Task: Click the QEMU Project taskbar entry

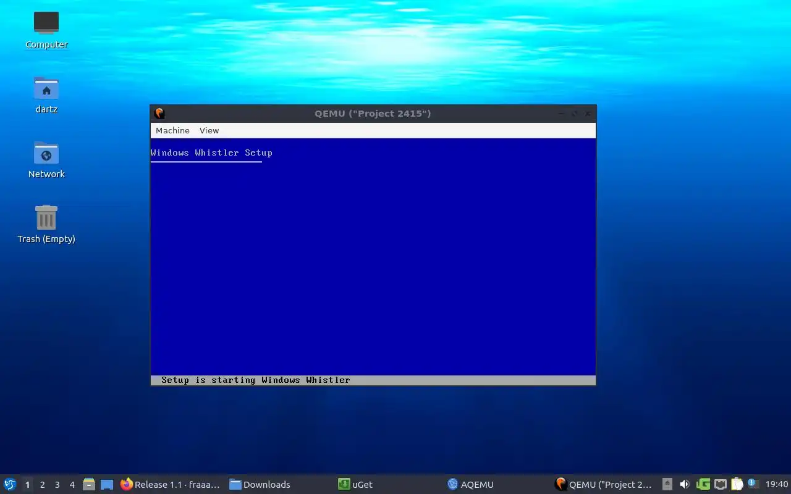Action: click(x=604, y=485)
